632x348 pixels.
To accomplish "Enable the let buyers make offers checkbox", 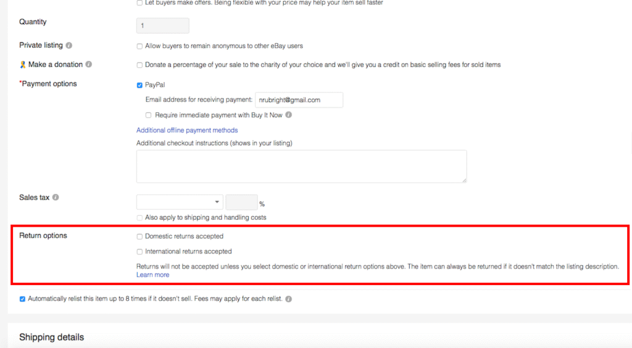I will (x=139, y=3).
